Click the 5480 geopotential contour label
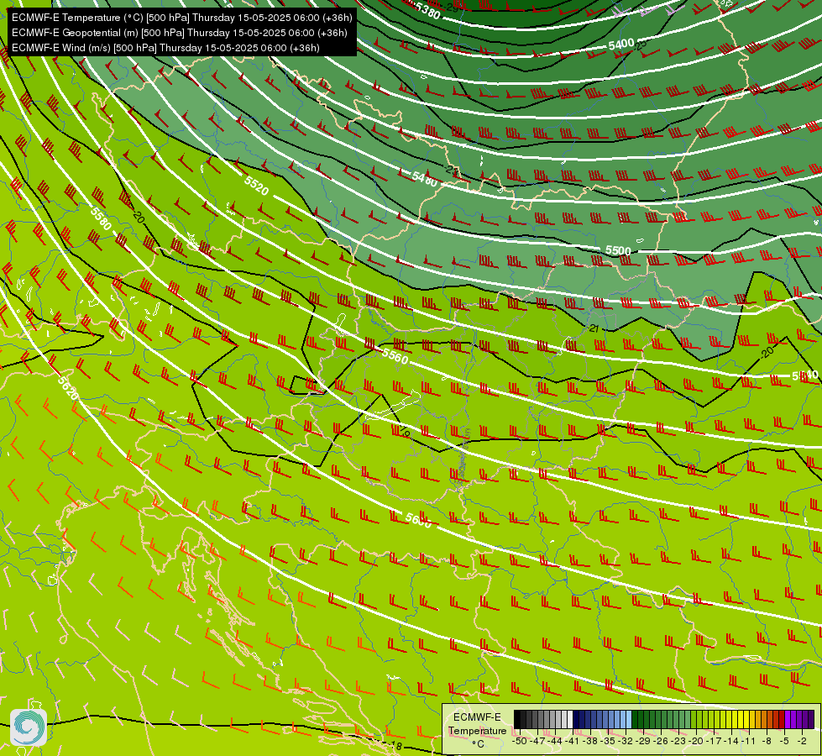The image size is (822, 756). tap(425, 179)
